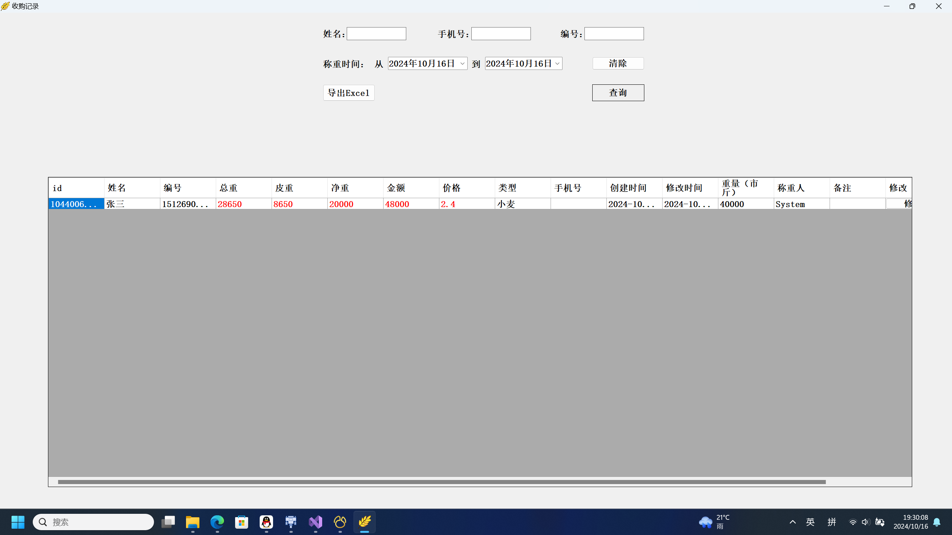Screen dimensions: 952x535
Task: Open the QQ penguin taskbar icon
Action: [266, 522]
